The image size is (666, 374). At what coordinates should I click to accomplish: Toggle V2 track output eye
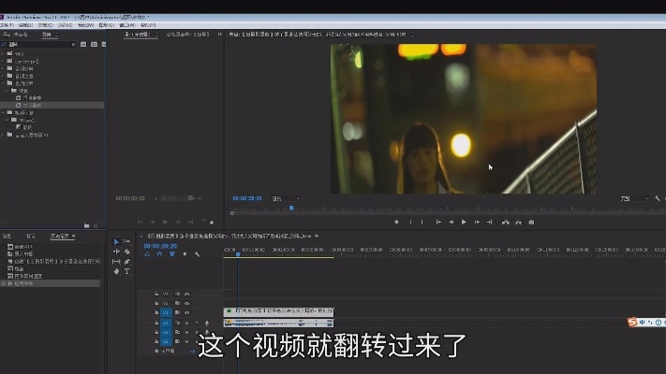click(x=187, y=303)
